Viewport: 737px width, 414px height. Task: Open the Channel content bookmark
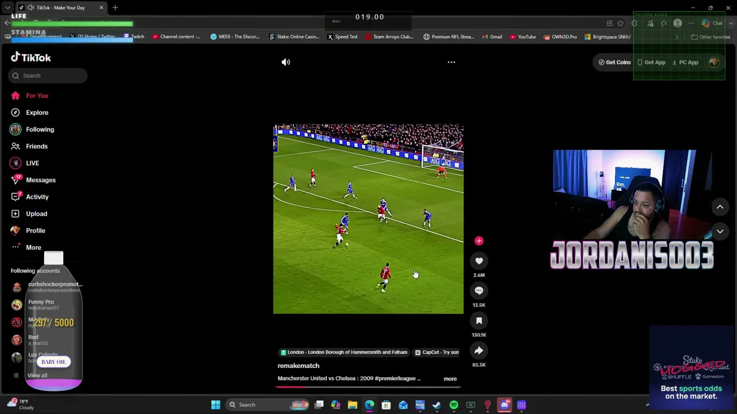(x=176, y=37)
